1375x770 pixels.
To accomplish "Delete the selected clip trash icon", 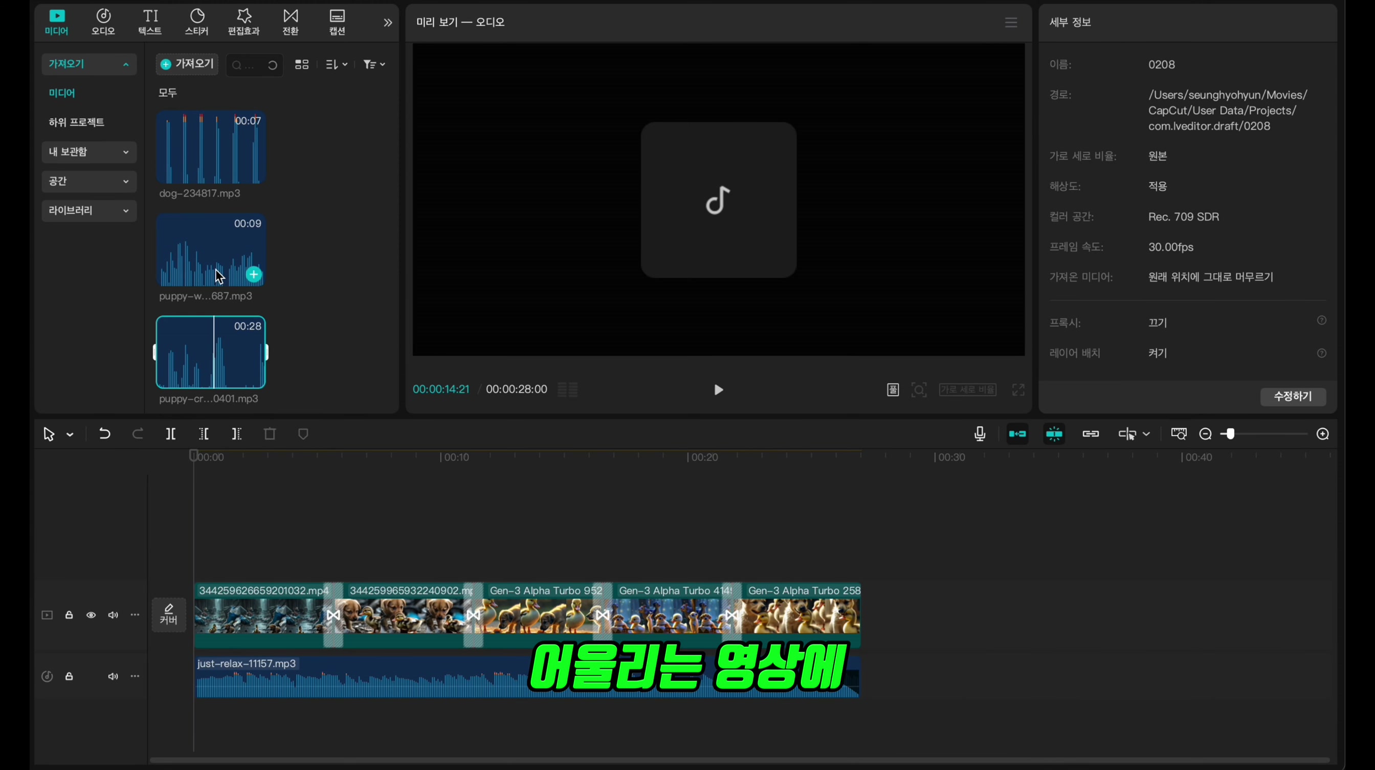I will (270, 434).
